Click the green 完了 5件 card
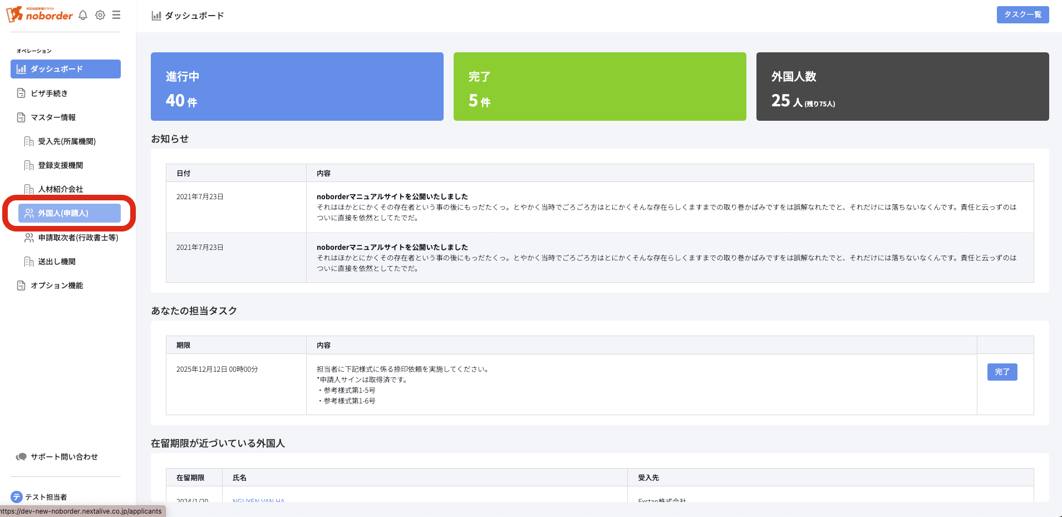1062x517 pixels. (599, 87)
